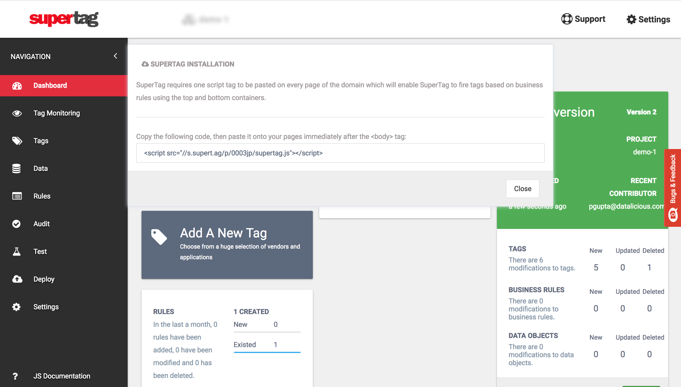Click the Tags icon in sidebar
The image size is (681, 387).
17,141
